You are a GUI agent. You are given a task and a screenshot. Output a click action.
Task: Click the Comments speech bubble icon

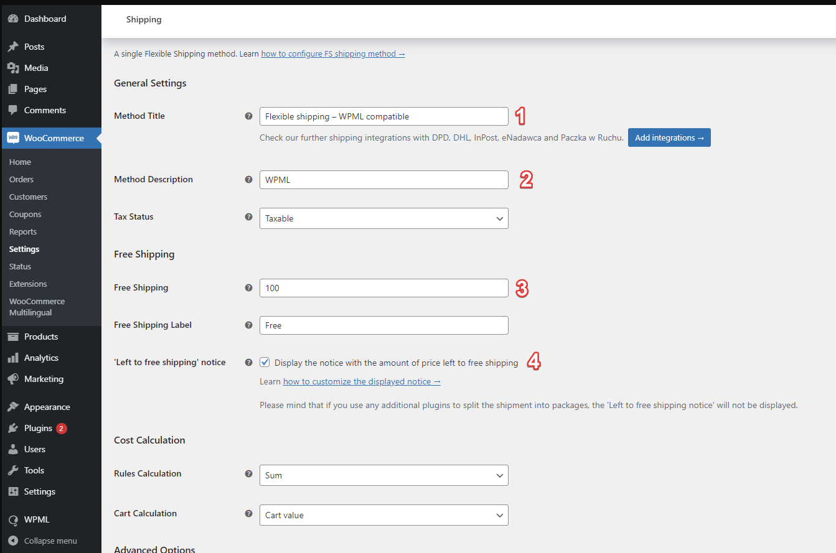(x=13, y=110)
